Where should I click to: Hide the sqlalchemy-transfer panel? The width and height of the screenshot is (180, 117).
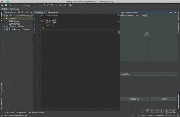175,12
